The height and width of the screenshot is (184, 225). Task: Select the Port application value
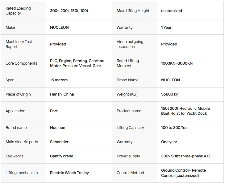coord(54,111)
